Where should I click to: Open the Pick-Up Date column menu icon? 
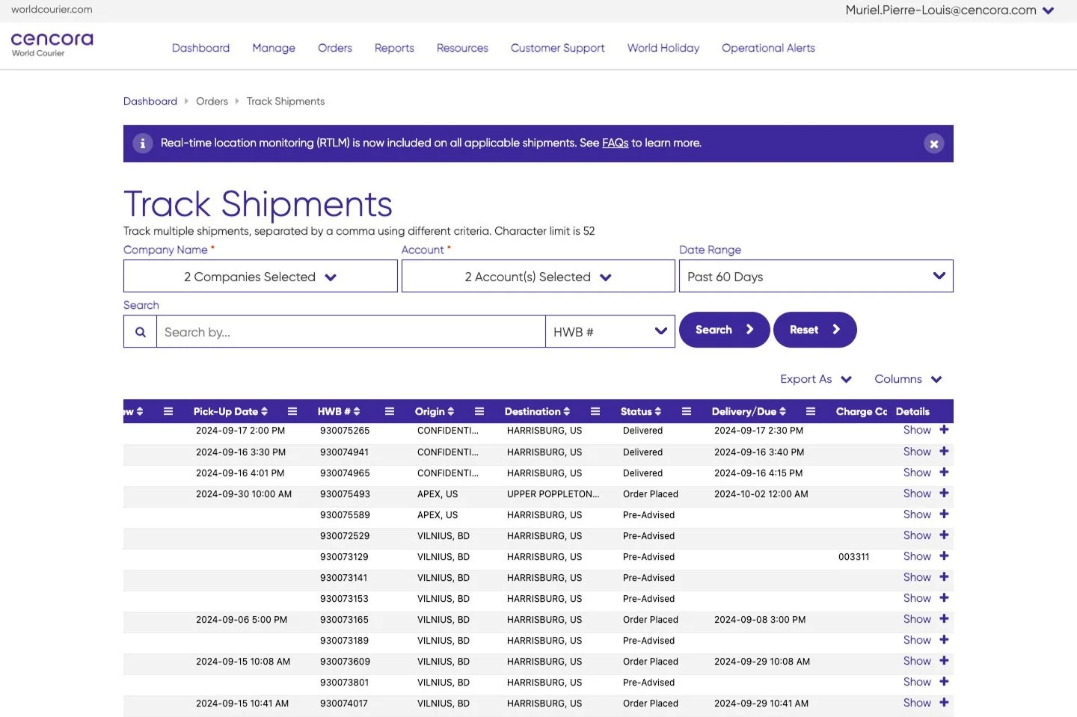tap(292, 411)
